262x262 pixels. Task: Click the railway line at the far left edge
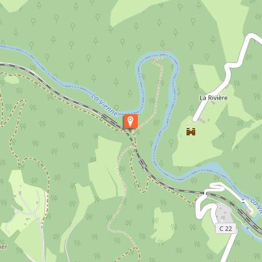click(4, 65)
